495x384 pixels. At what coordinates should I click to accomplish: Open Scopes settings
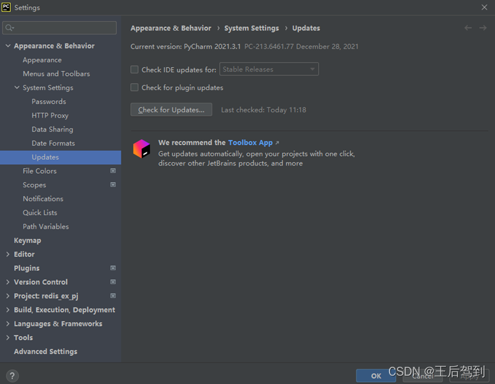[x=34, y=185]
